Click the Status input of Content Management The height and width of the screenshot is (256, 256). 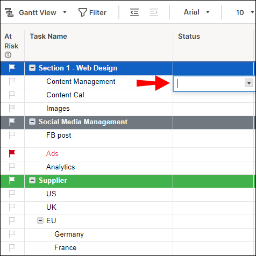click(x=209, y=83)
